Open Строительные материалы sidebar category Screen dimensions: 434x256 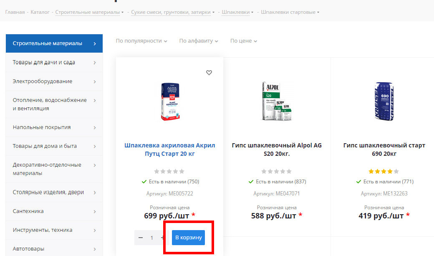click(x=54, y=43)
